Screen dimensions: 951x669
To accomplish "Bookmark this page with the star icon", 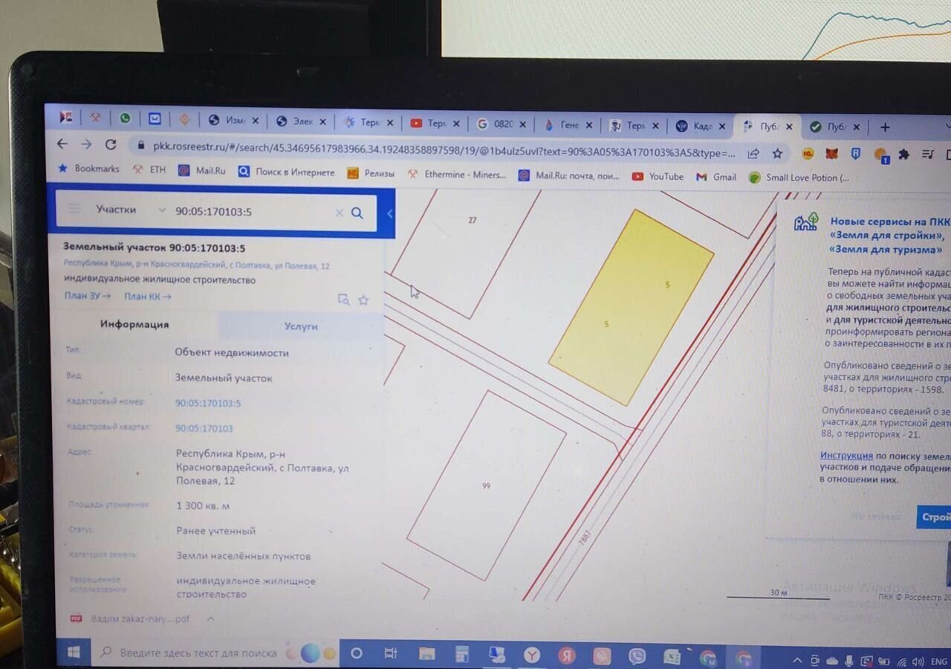I will click(x=777, y=154).
